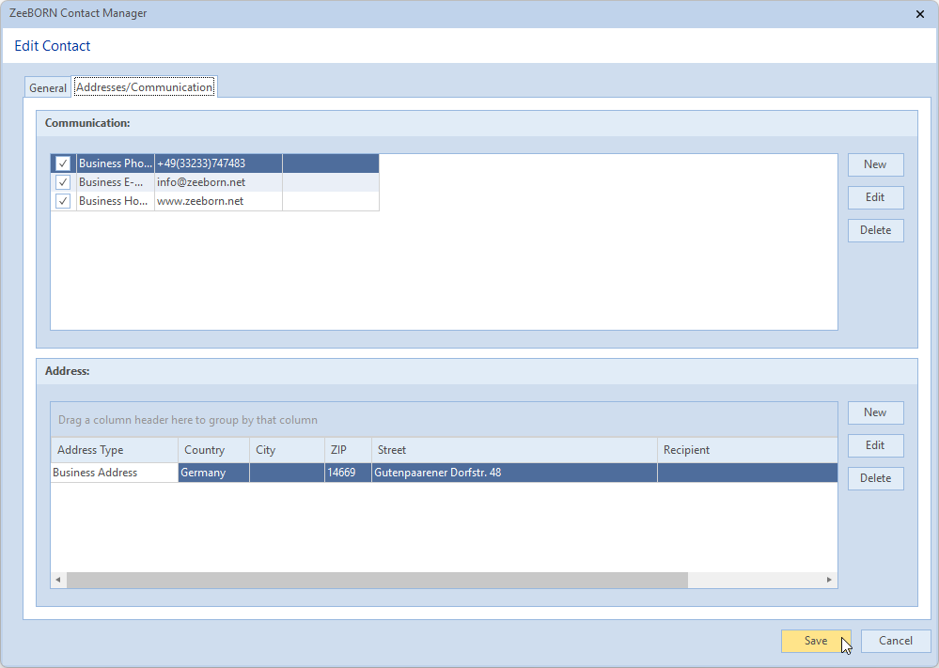Viewport: 939px width, 668px height.
Task: Delete the selected address row
Action: (x=875, y=478)
